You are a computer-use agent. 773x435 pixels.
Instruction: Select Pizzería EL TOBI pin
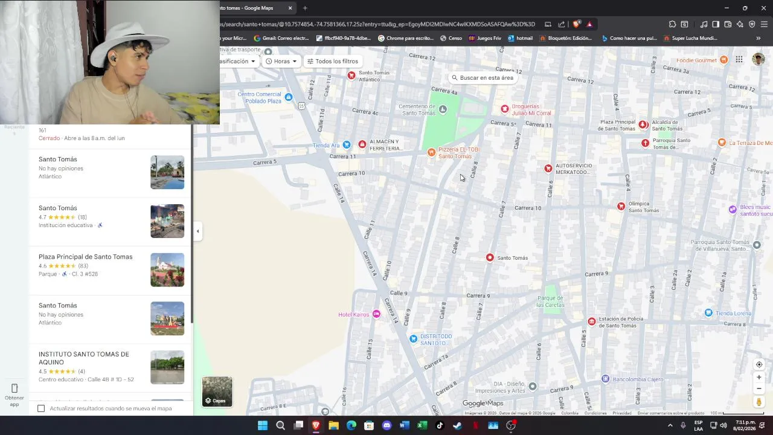pos(431,152)
